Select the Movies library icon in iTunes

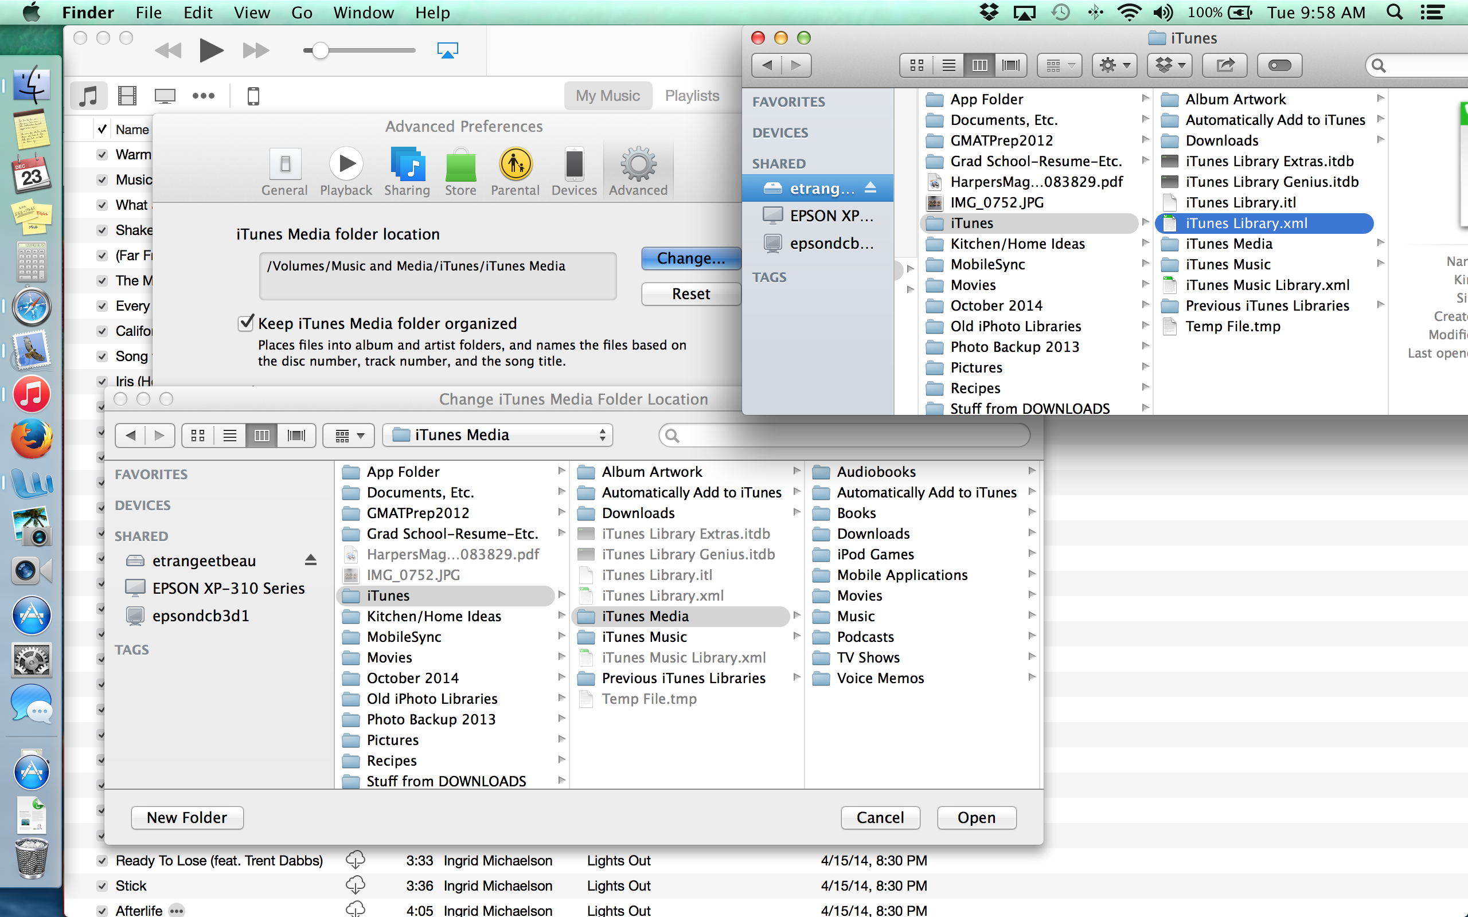click(x=127, y=96)
